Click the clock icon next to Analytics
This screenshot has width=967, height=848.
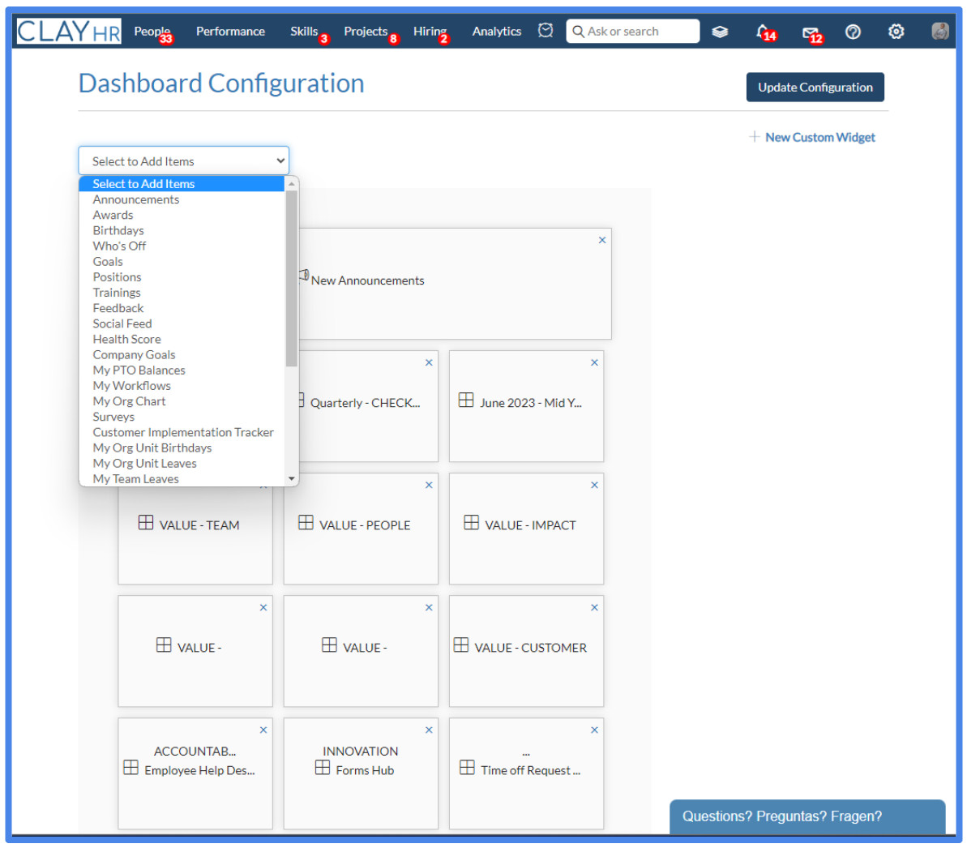pos(545,30)
